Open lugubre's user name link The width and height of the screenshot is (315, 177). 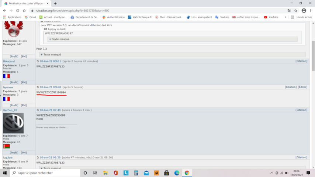pos(8,158)
